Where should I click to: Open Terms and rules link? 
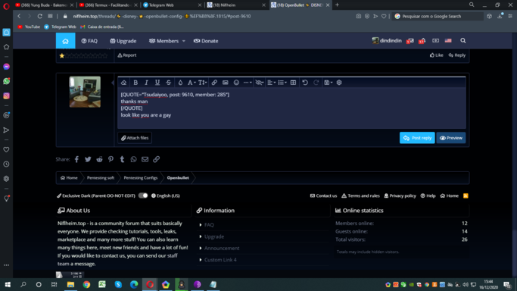(x=360, y=196)
